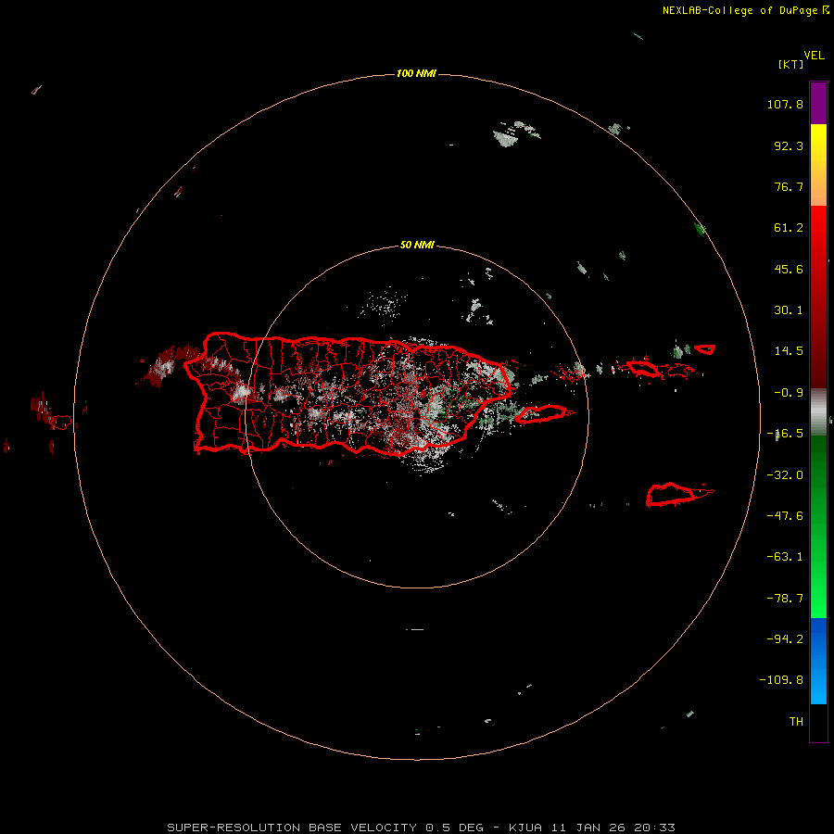
Task: Click the NEXLAB-College of DuPage watermark text
Action: click(x=746, y=10)
